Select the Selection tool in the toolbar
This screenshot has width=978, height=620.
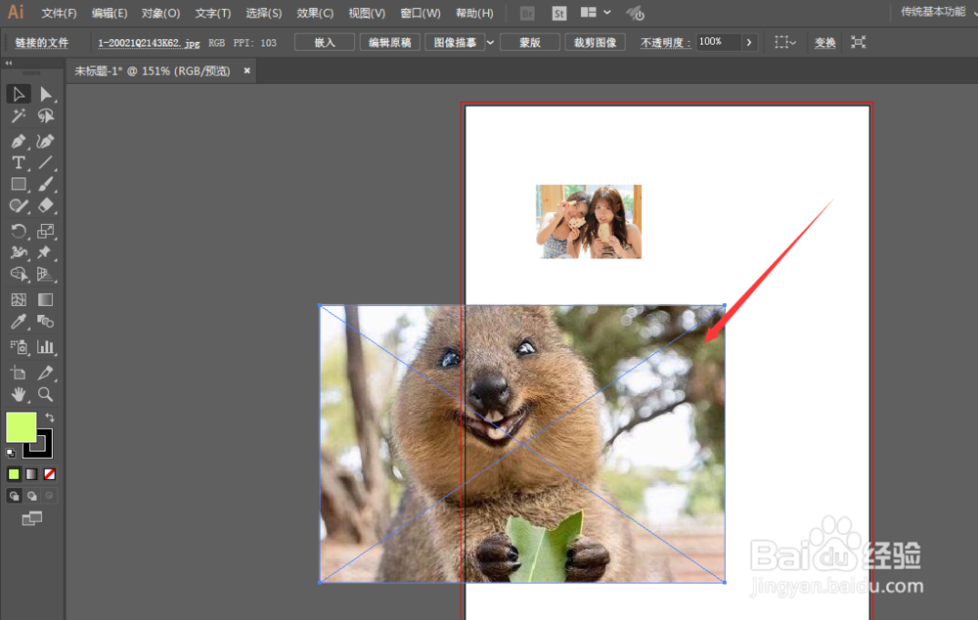(18, 94)
